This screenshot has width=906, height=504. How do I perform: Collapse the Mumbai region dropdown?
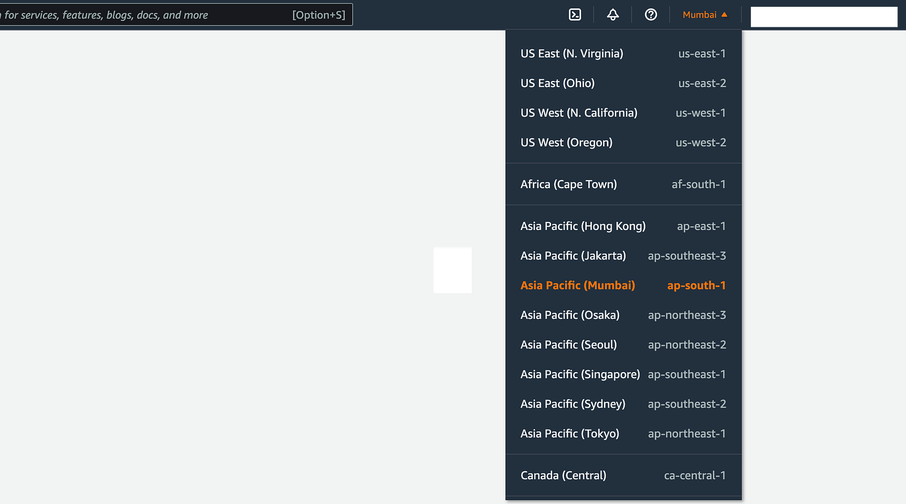coord(705,15)
